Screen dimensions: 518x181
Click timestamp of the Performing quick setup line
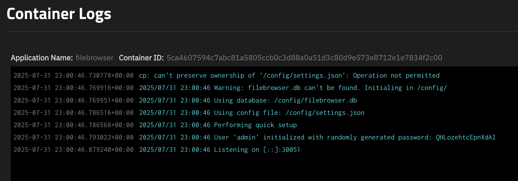pos(74,125)
